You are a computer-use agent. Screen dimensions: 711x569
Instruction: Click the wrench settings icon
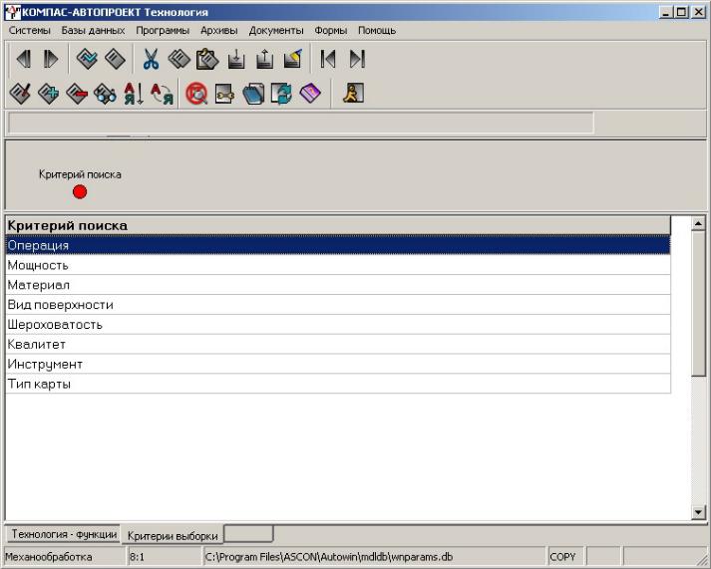[x=225, y=94]
